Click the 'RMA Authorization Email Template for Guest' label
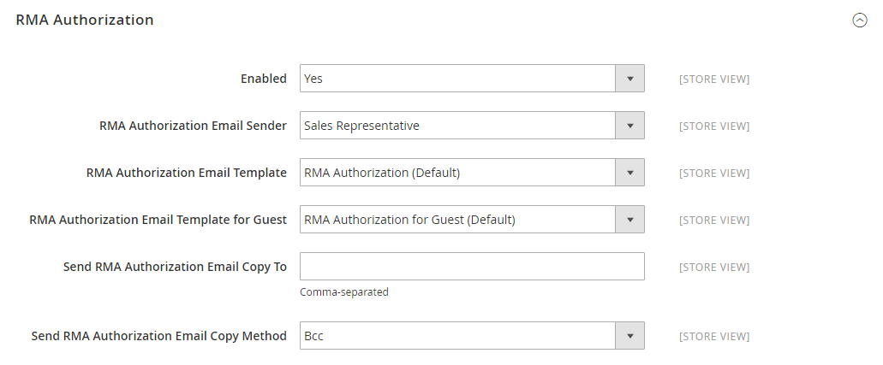This screenshot has width=883, height=365. click(x=158, y=220)
